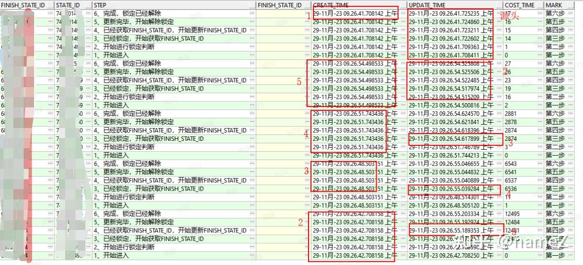Click 第六步 in the row costing 12495
583x265 pixels.
click(555, 214)
